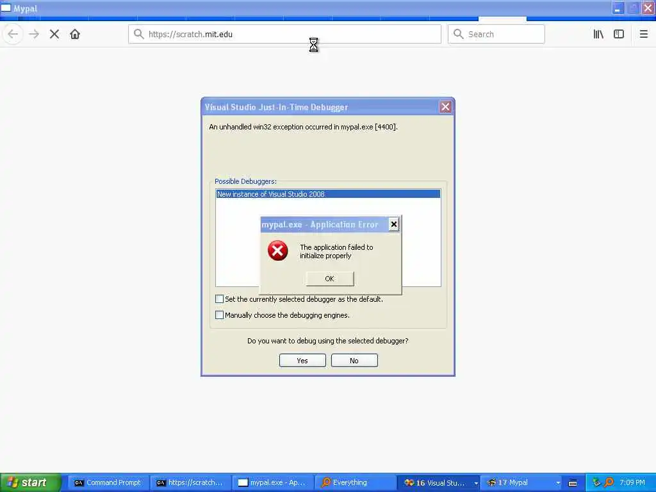
Task: Click the Everything search tray icon
Action: pos(609,482)
